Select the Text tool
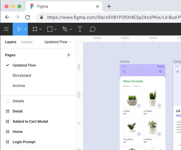Image resolution: width=181 pixels, height=150 pixels. (80, 29)
